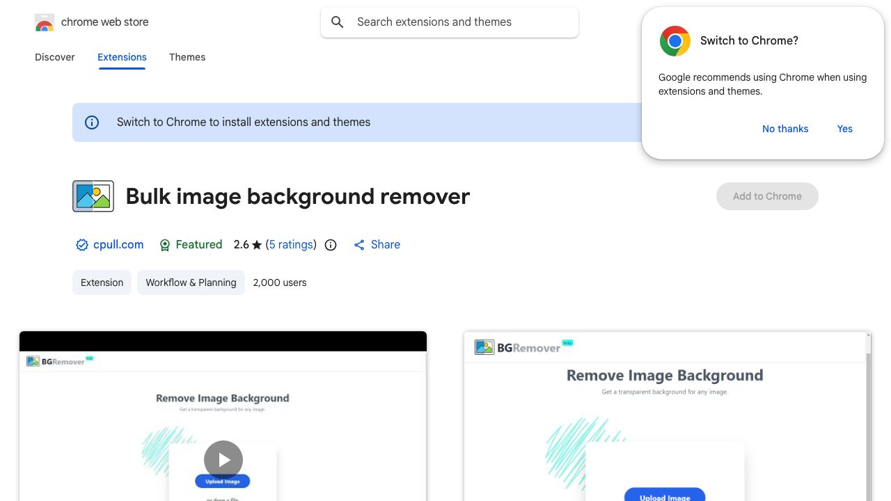This screenshot has height=501, width=891.
Task: Click the Share icon
Action: (x=359, y=245)
